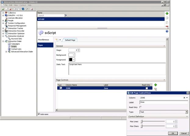Toggle Read Only checkbox in Edit dialog
The image size is (190, 136).
tap(141, 107)
